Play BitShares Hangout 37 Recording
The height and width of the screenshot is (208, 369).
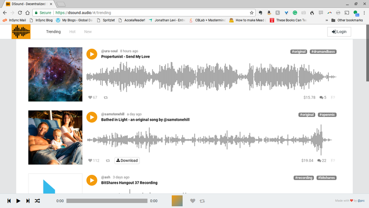[x=92, y=180]
